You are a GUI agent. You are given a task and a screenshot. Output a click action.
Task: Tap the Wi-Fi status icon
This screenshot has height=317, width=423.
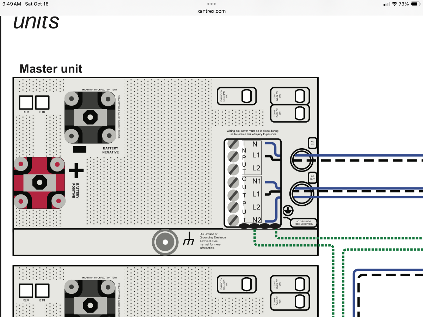pyautogui.click(x=394, y=4)
